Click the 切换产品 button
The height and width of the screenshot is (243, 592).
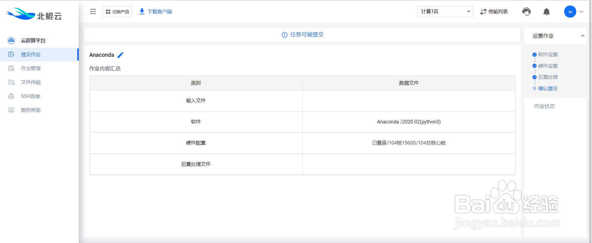click(x=117, y=12)
